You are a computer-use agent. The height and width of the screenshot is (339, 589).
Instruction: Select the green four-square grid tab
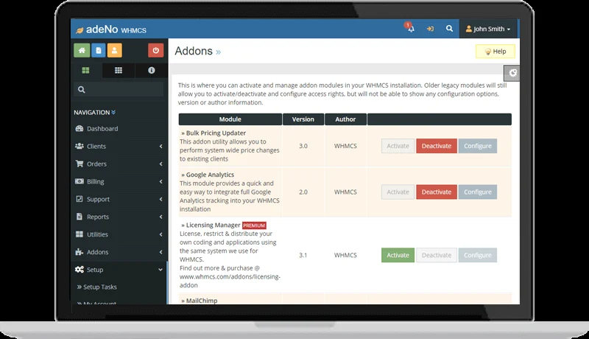(x=85, y=70)
